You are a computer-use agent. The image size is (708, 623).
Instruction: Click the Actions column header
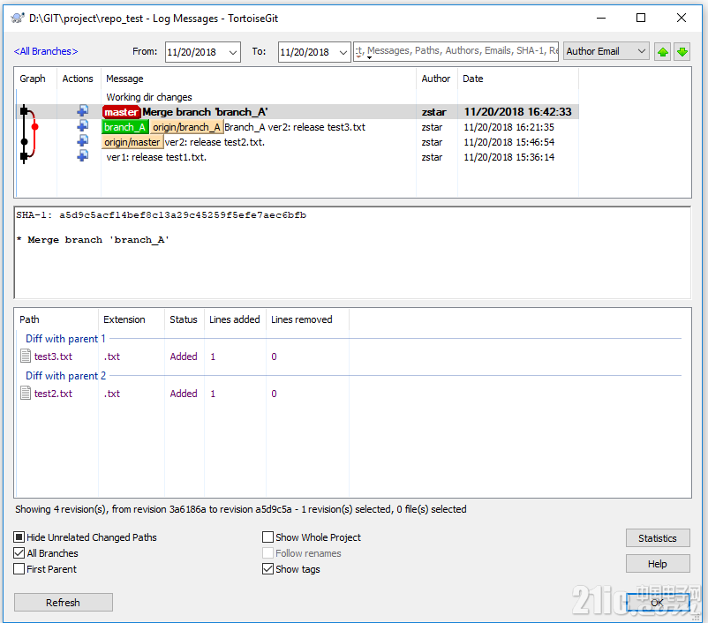78,79
